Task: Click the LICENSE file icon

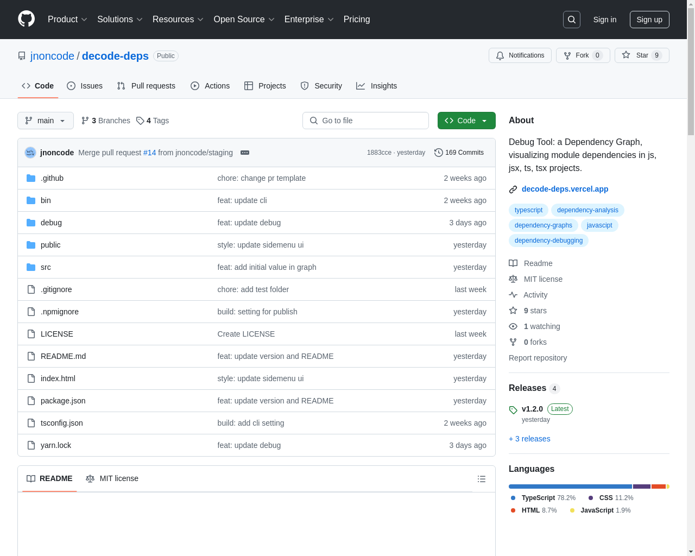Action: (x=31, y=334)
